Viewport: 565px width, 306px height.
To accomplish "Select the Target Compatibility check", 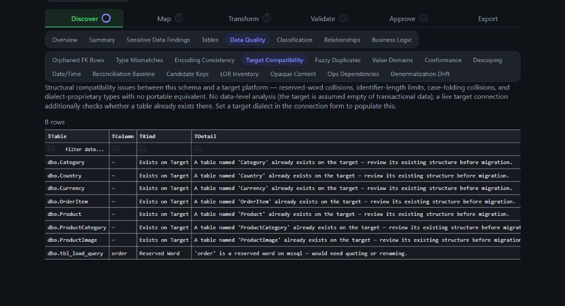I will [274, 60].
